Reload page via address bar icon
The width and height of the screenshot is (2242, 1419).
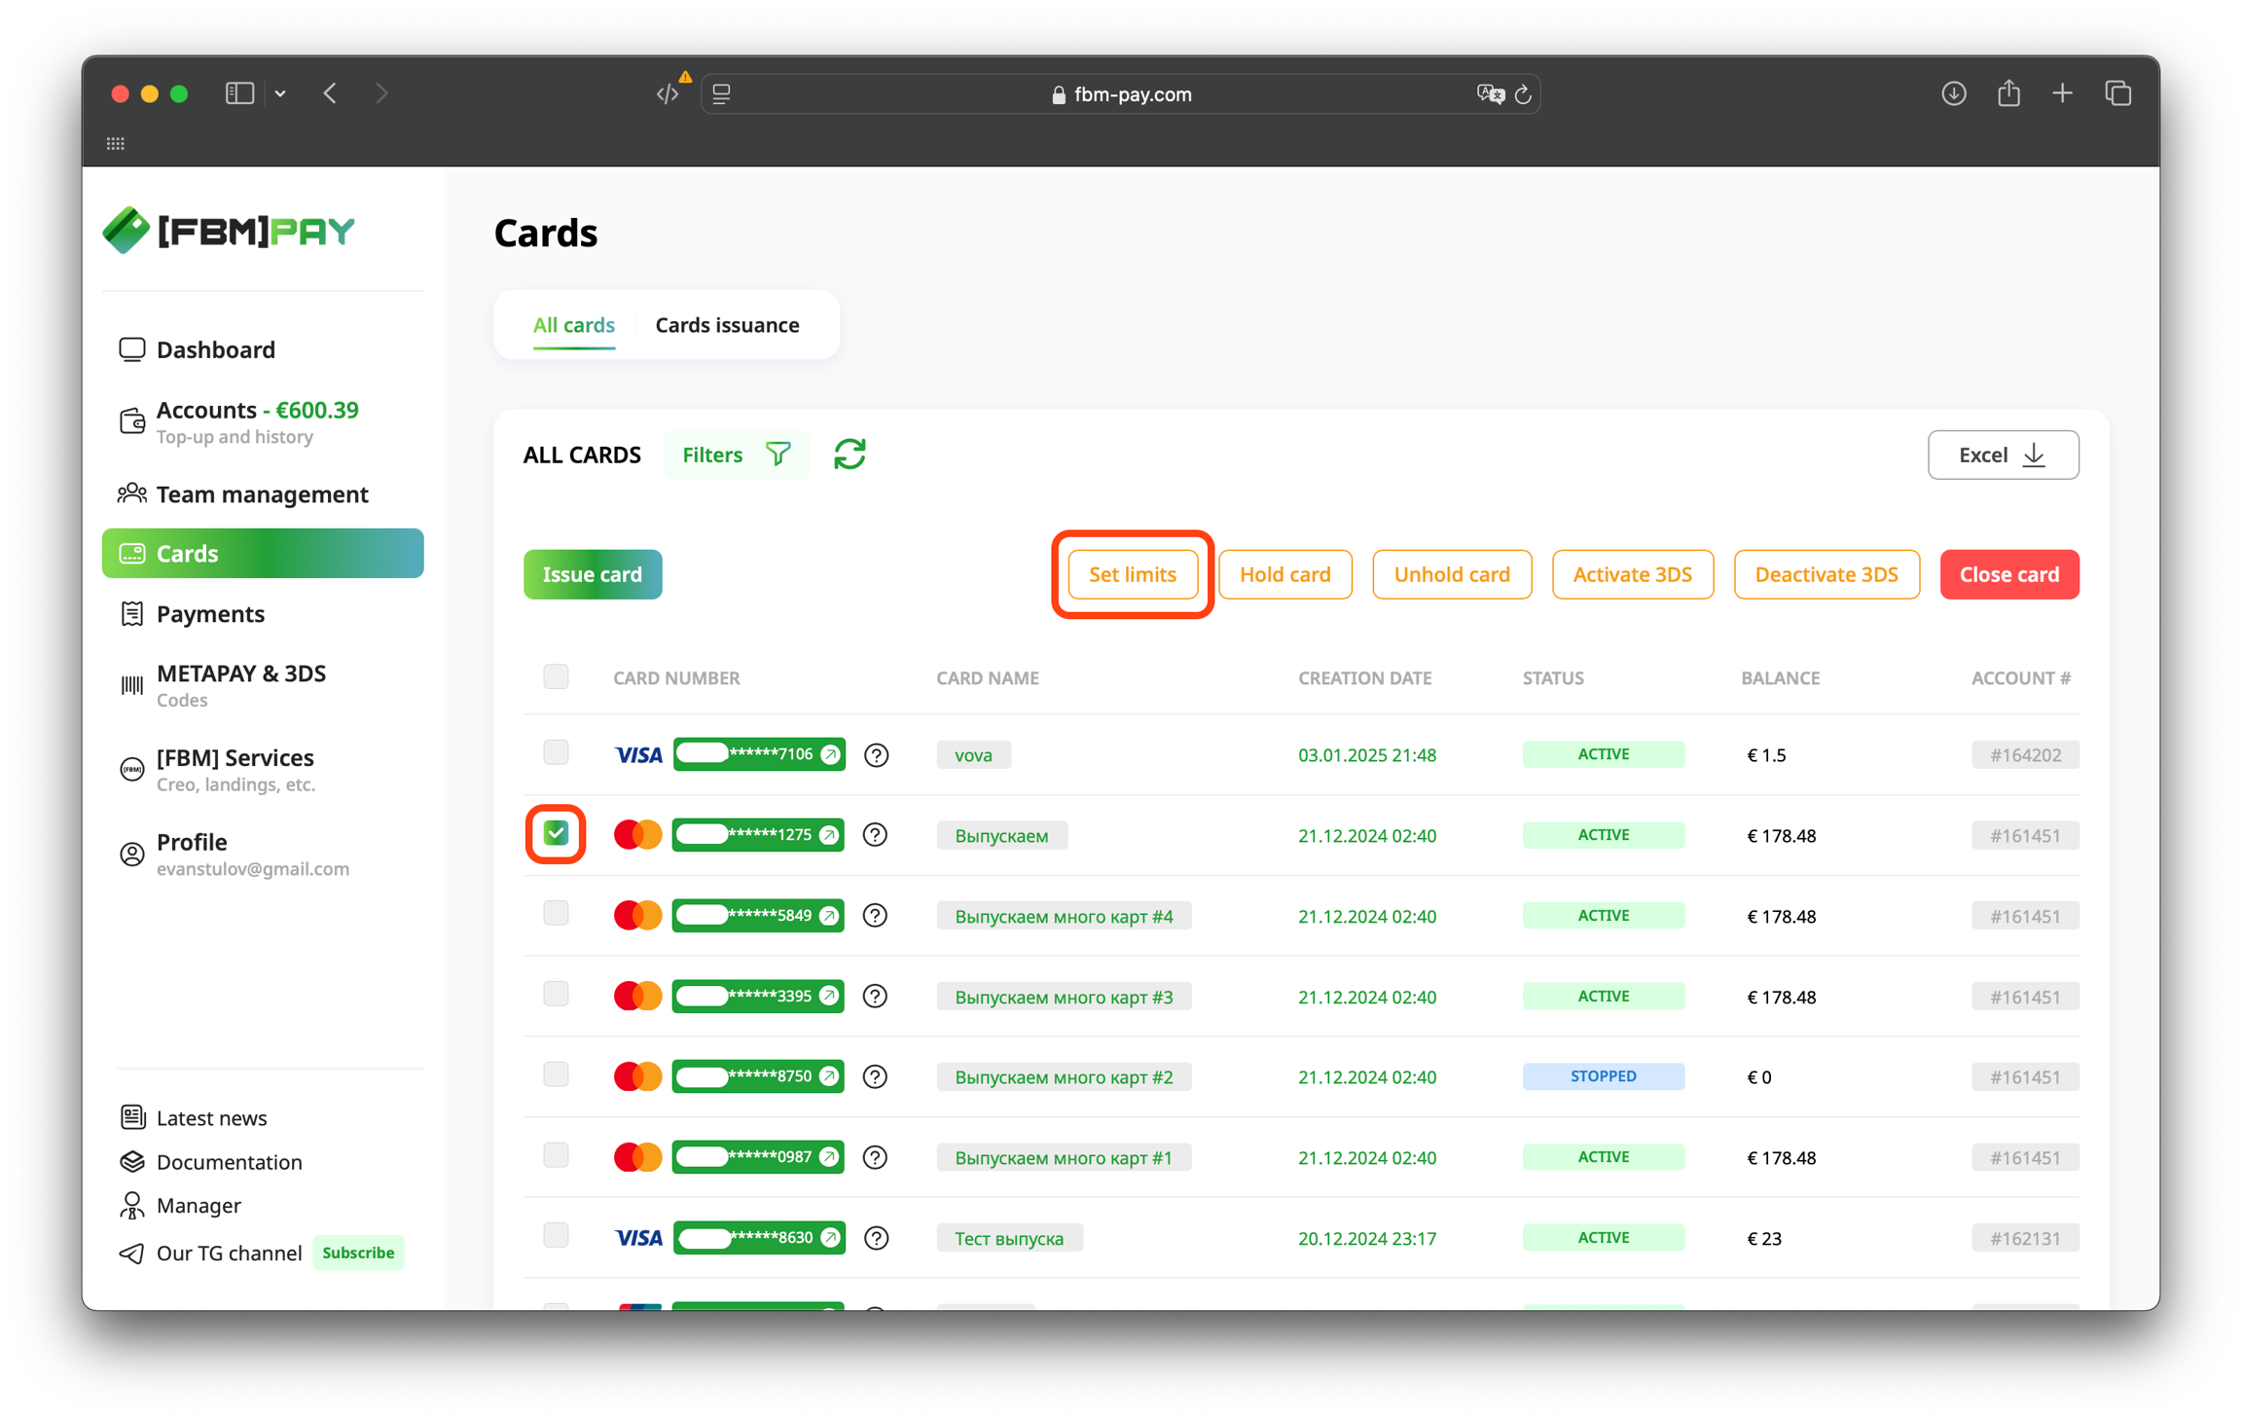tap(1524, 94)
